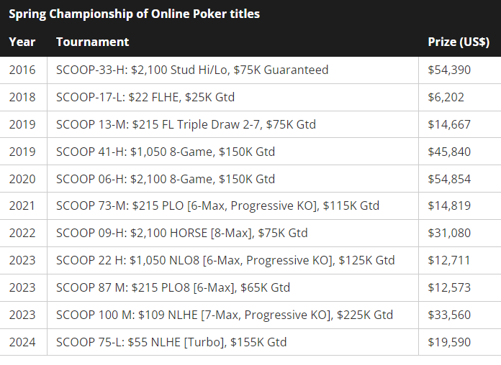The height and width of the screenshot is (365, 501).
Task: Click the $6,202 prize cell
Action: 446,97
